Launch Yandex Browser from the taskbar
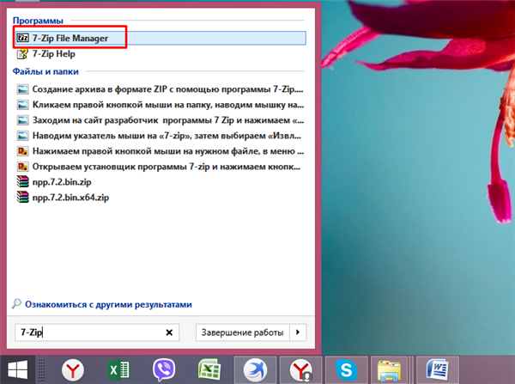The width and height of the screenshot is (515, 384). tap(73, 370)
